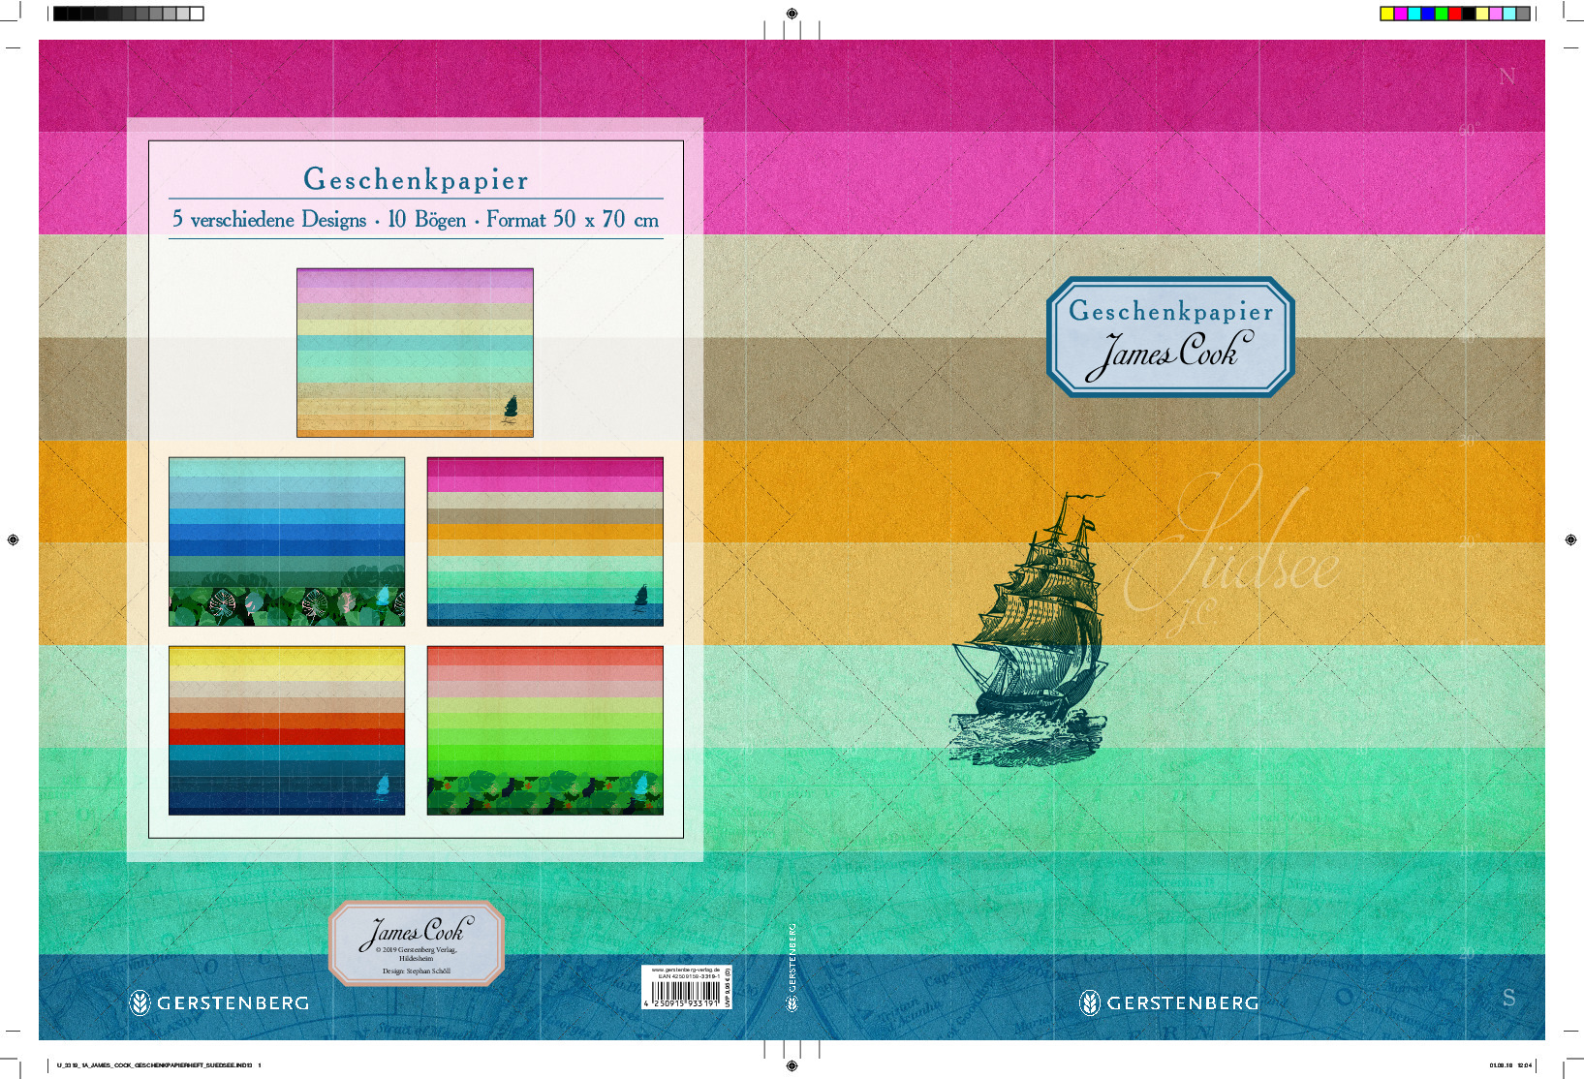Click the INDD file name in the footer slug

point(155,1065)
